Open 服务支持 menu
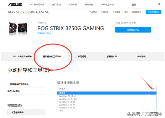The height and width of the screenshot is (118, 165). (89, 4)
